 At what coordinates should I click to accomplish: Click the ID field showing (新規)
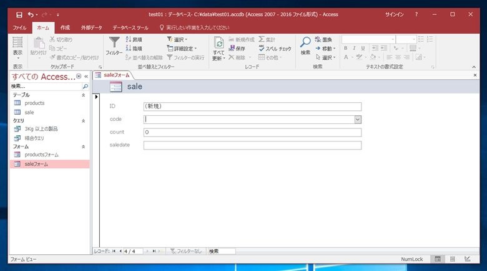point(252,107)
